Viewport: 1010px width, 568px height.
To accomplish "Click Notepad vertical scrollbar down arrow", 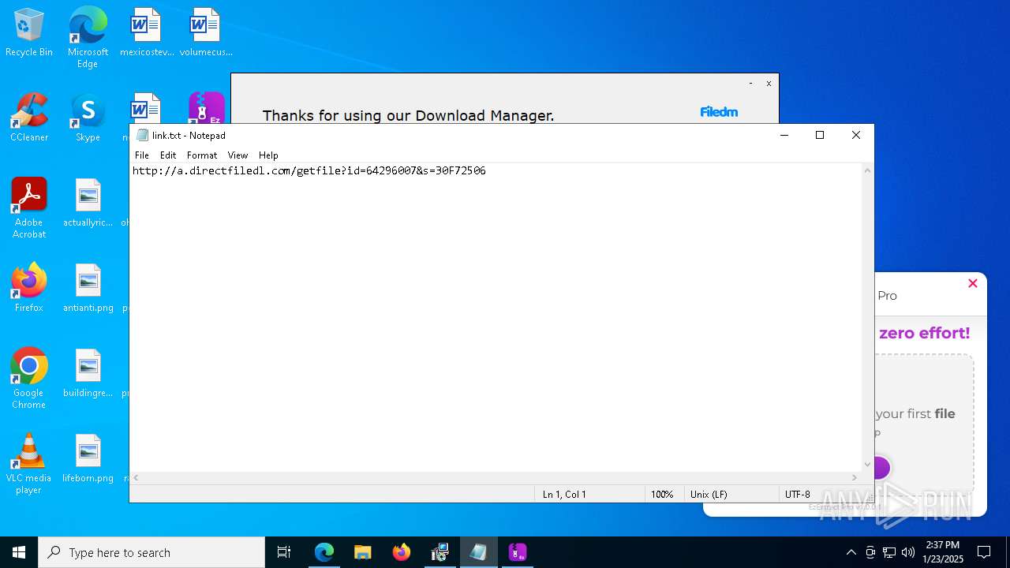I will coord(867,465).
